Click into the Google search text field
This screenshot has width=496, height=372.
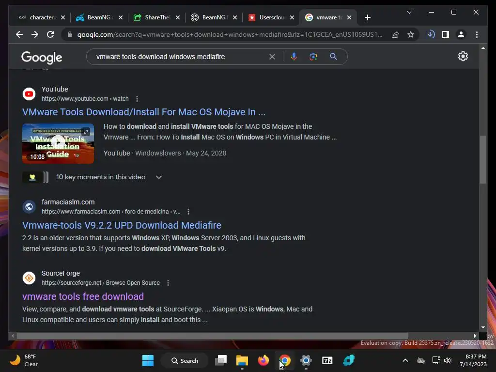pos(180,57)
